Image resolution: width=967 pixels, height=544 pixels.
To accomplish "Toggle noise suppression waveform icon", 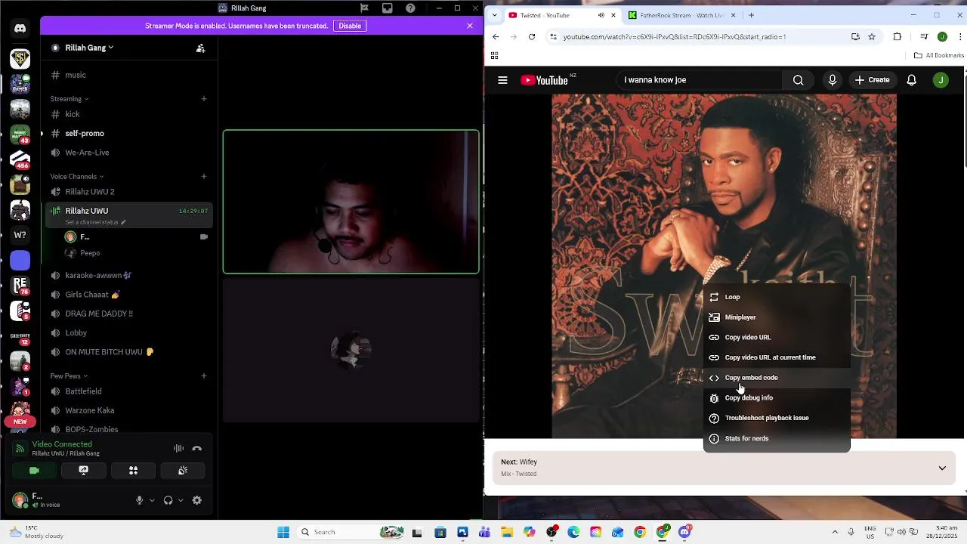I will tap(178, 448).
